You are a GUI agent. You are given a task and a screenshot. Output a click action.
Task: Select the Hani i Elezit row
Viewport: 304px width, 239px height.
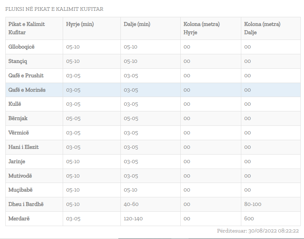24,147
